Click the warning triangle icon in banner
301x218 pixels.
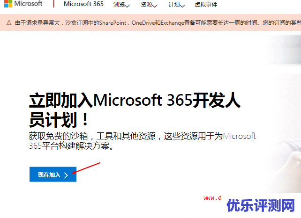point(9,22)
